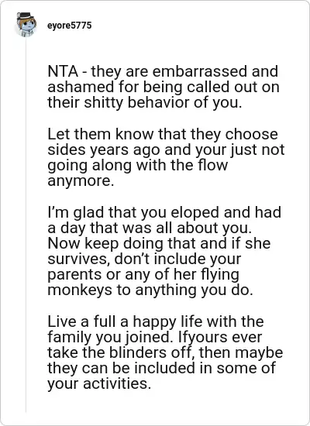This screenshot has width=310, height=426.
Task: Click the word 'eloped' in the third paragraph
Action: (195, 212)
